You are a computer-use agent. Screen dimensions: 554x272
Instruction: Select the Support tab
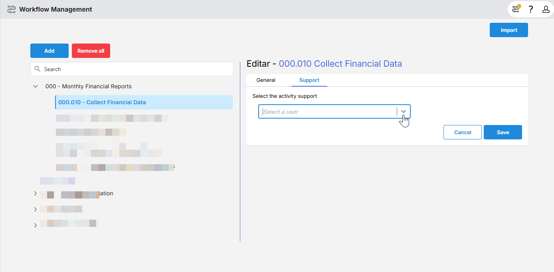(309, 80)
